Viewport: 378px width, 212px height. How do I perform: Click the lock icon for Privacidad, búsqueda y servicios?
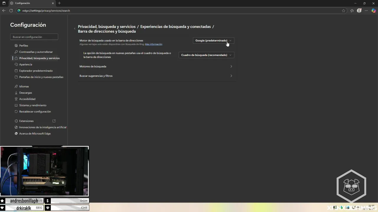pos(16,58)
